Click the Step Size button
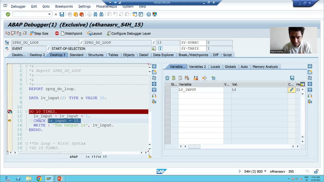Viewport: 324px width, 182px height. coord(39,33)
